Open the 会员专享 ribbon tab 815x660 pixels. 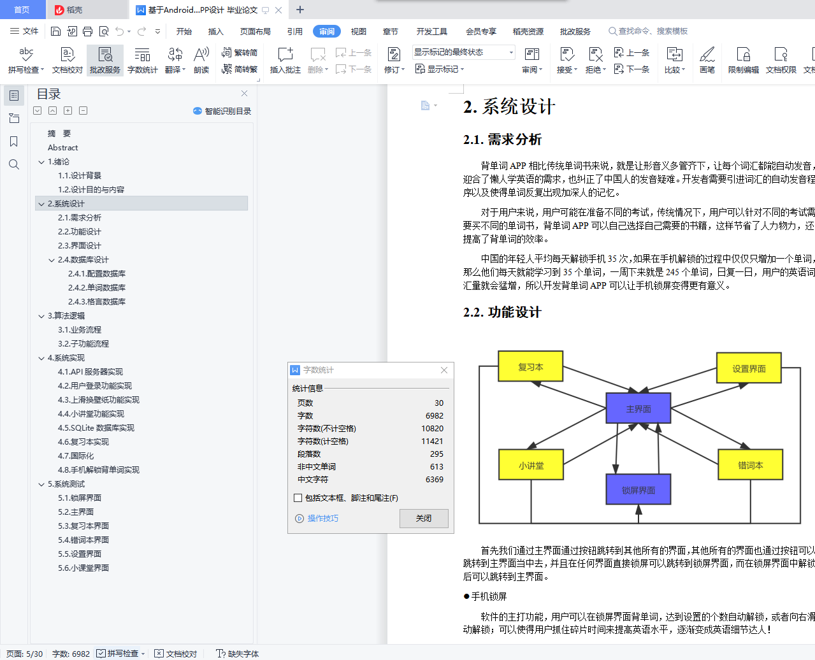coord(480,31)
